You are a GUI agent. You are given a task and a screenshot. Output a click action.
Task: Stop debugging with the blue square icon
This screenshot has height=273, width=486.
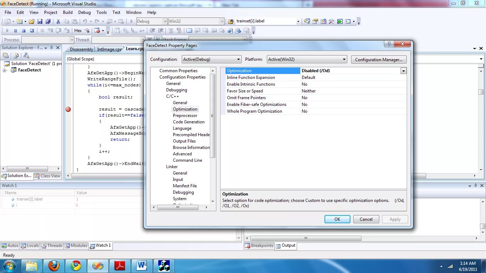coord(23,31)
